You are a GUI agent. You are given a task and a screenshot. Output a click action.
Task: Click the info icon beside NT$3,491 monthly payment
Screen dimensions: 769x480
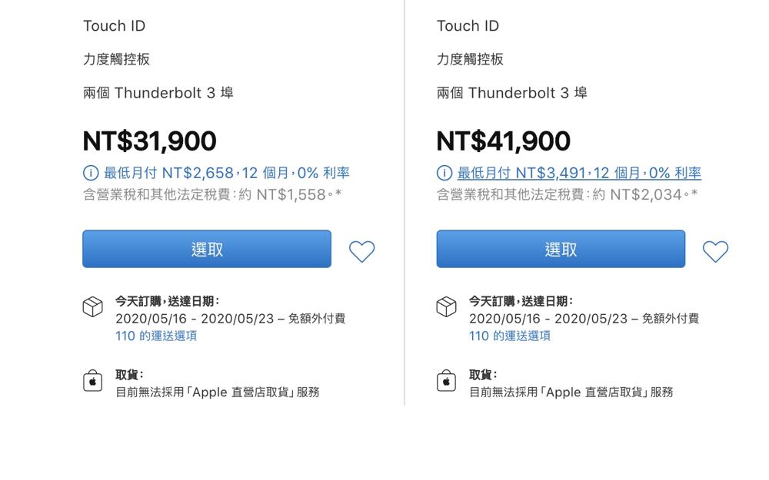point(444,173)
